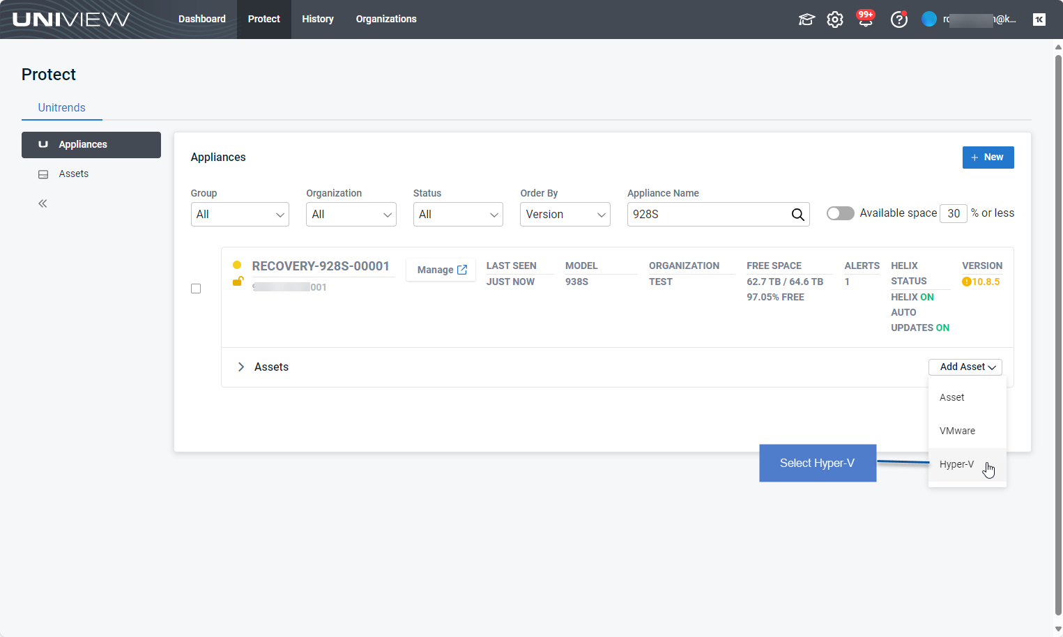Click the JUST NOW last seen value
This screenshot has height=637, width=1063.
coord(510,282)
